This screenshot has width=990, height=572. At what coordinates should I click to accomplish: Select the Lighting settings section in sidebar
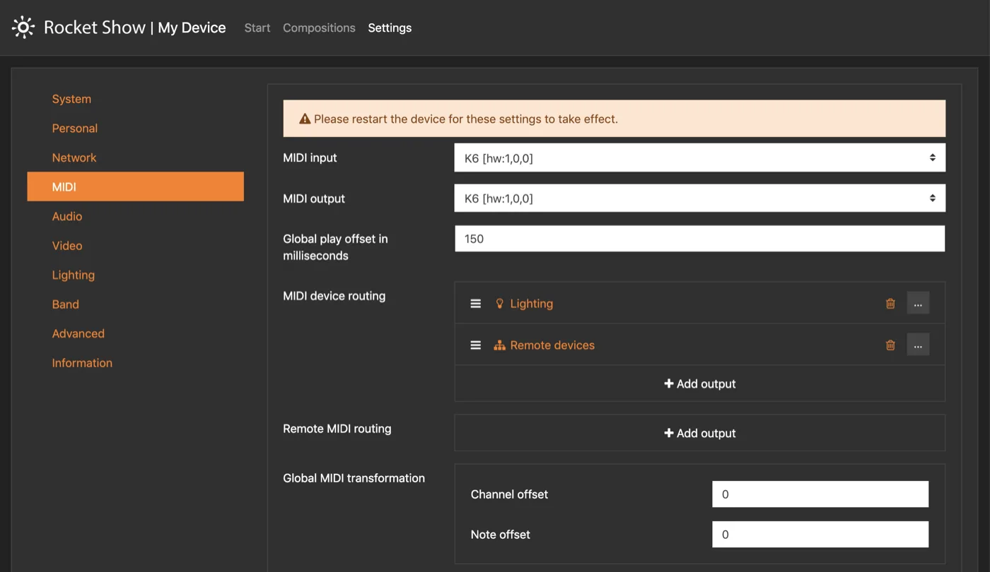tap(74, 275)
